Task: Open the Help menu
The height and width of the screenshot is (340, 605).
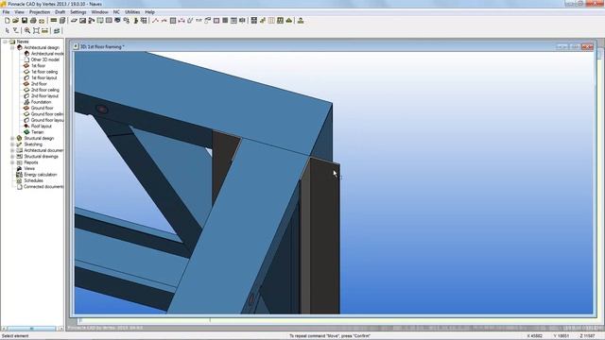Action: [x=149, y=12]
